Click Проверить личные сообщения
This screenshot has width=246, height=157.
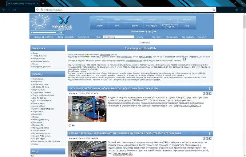pyautogui.click(x=169, y=26)
